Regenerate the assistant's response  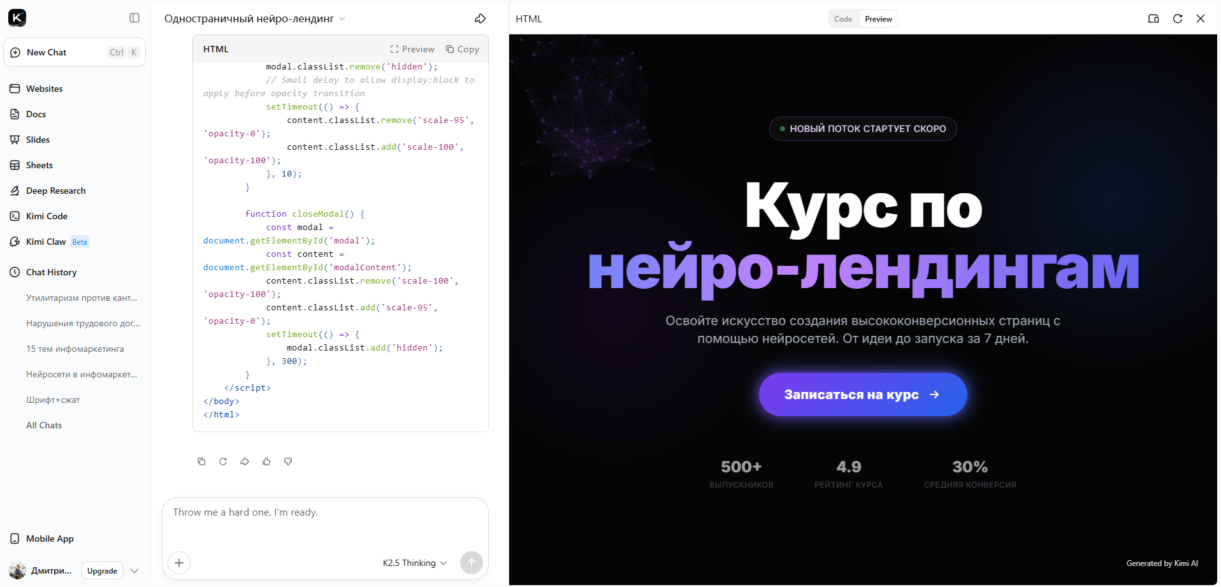tap(222, 461)
